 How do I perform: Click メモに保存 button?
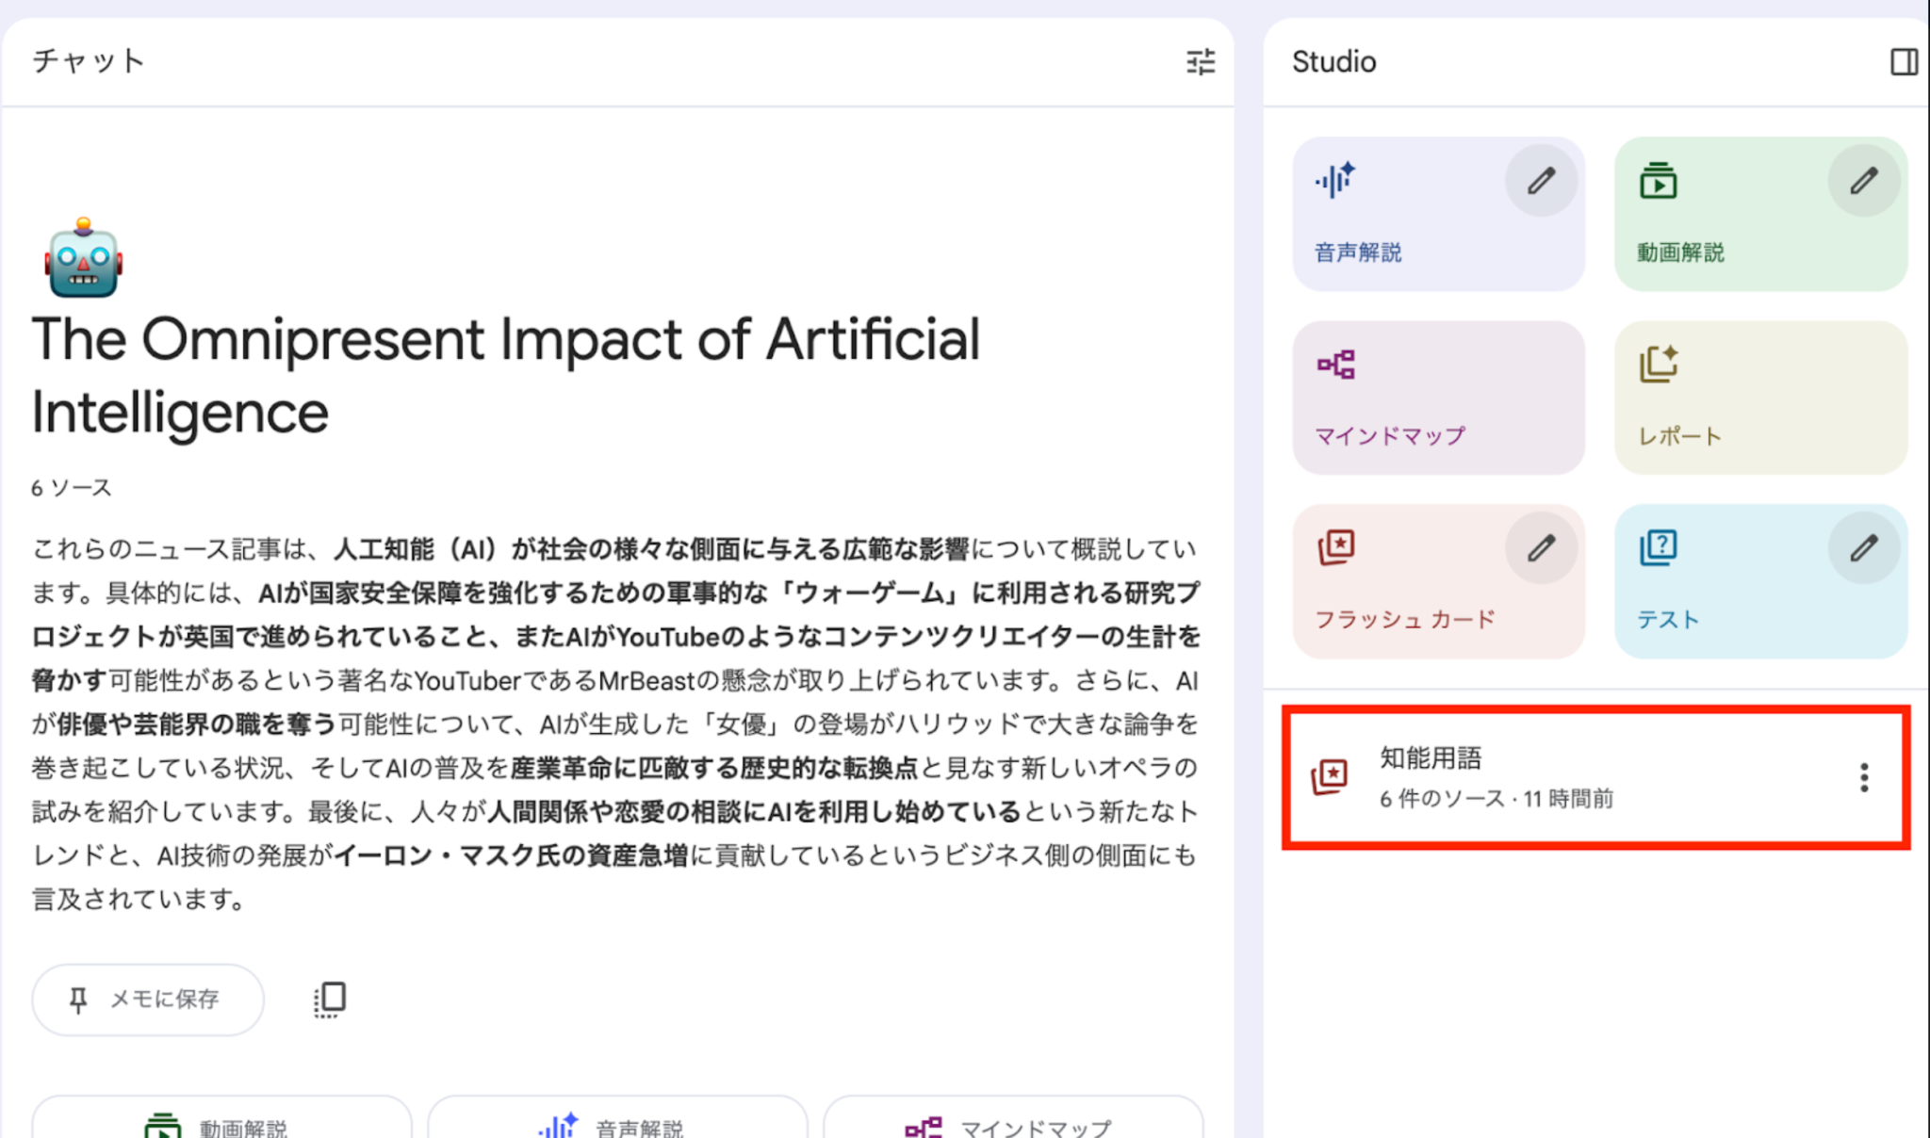tap(148, 1000)
